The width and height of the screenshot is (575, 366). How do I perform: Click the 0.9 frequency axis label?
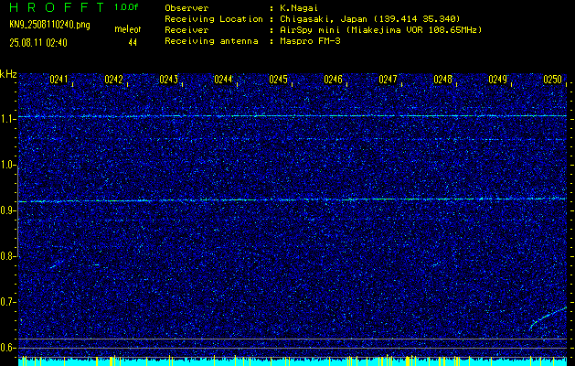pos(7,210)
